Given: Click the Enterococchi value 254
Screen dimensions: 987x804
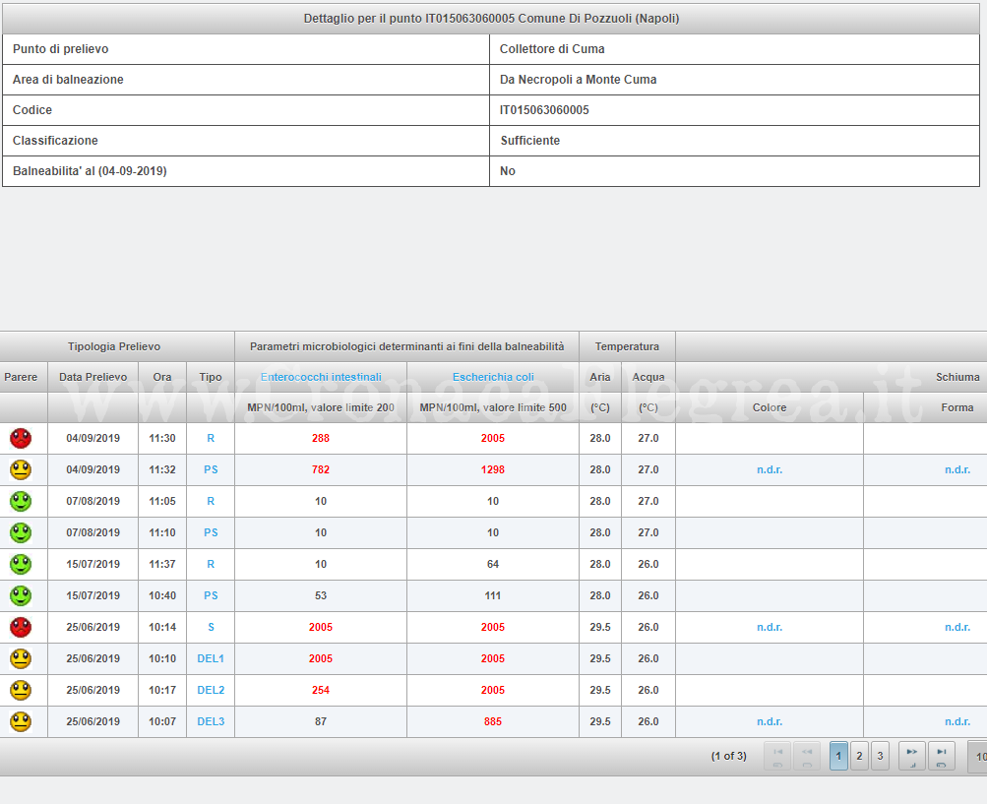Looking at the screenshot, I should [x=321, y=690].
